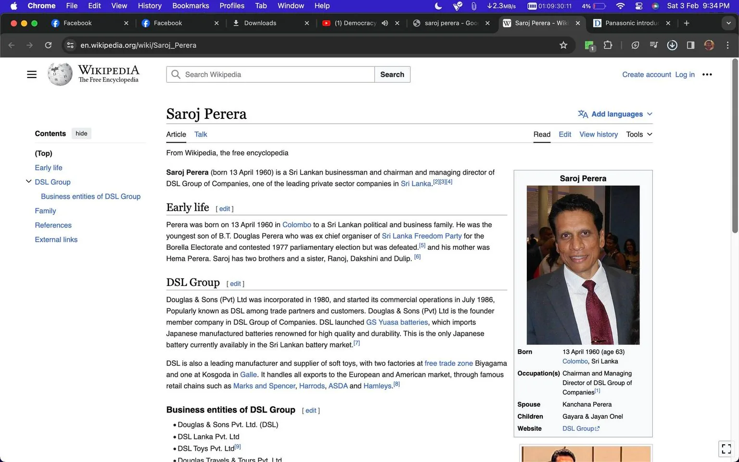
Task: Click Create account at top right
Action: (x=646, y=74)
